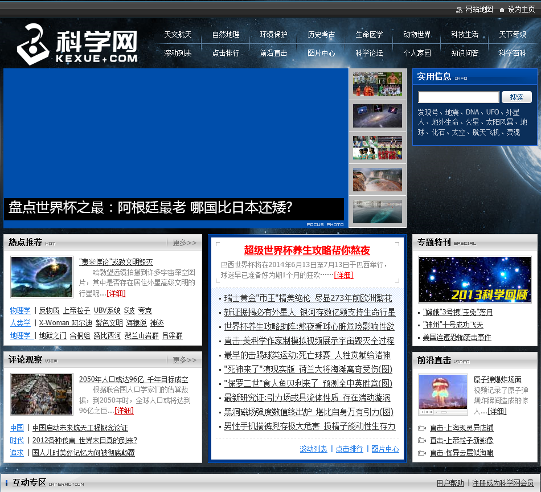Click 注册成为科学网会员 link
541x492 pixels.
(x=503, y=483)
